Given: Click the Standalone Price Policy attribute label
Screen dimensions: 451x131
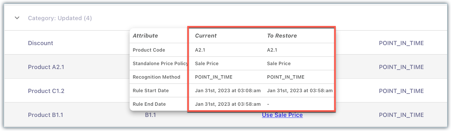Looking at the screenshot, I should (160, 63).
